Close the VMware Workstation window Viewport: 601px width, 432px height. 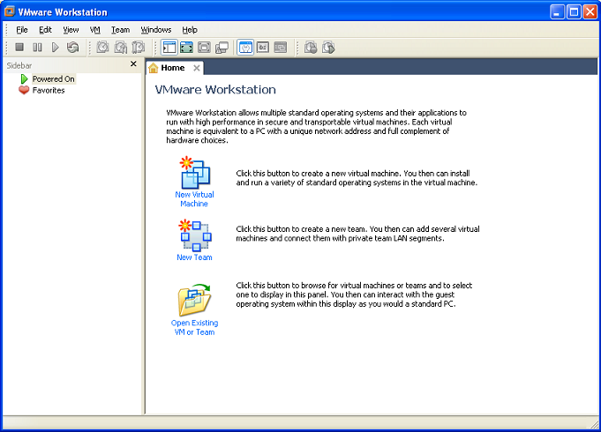coord(590,11)
